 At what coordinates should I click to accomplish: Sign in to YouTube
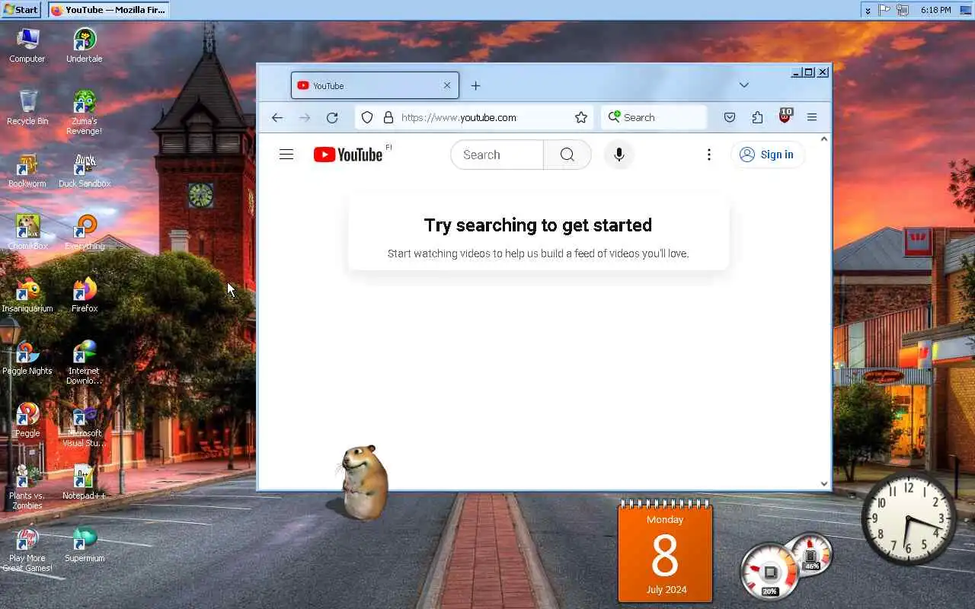[767, 155]
